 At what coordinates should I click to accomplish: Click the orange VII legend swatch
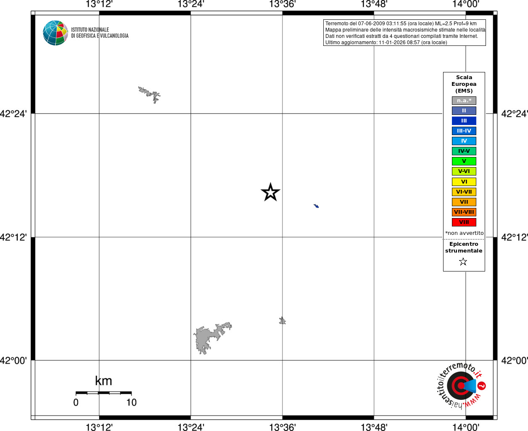pyautogui.click(x=464, y=202)
